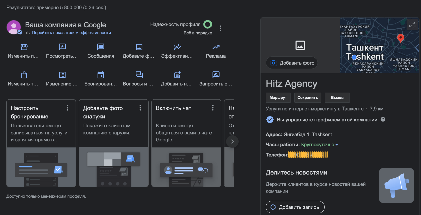Click the Advertising trend arrow icon
The height and width of the screenshot is (215, 421).
coord(216,47)
